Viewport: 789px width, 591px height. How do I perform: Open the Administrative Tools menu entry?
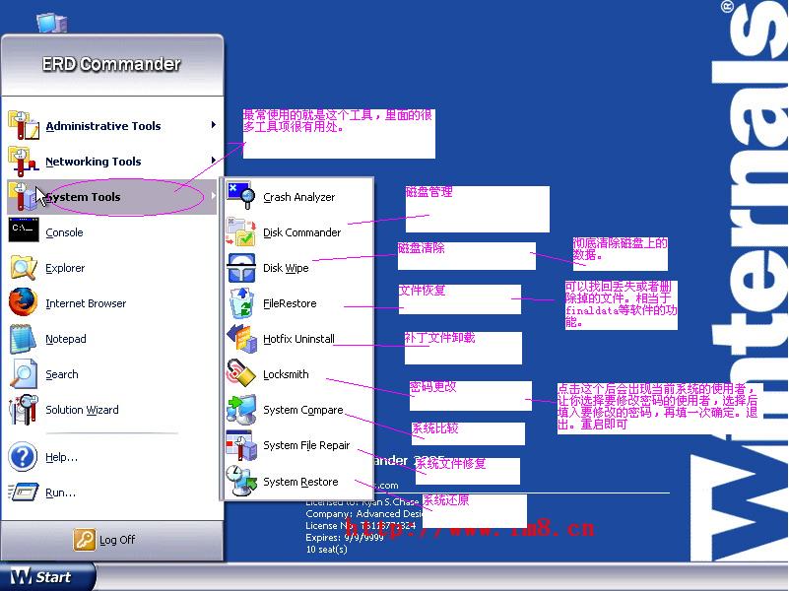click(x=112, y=126)
